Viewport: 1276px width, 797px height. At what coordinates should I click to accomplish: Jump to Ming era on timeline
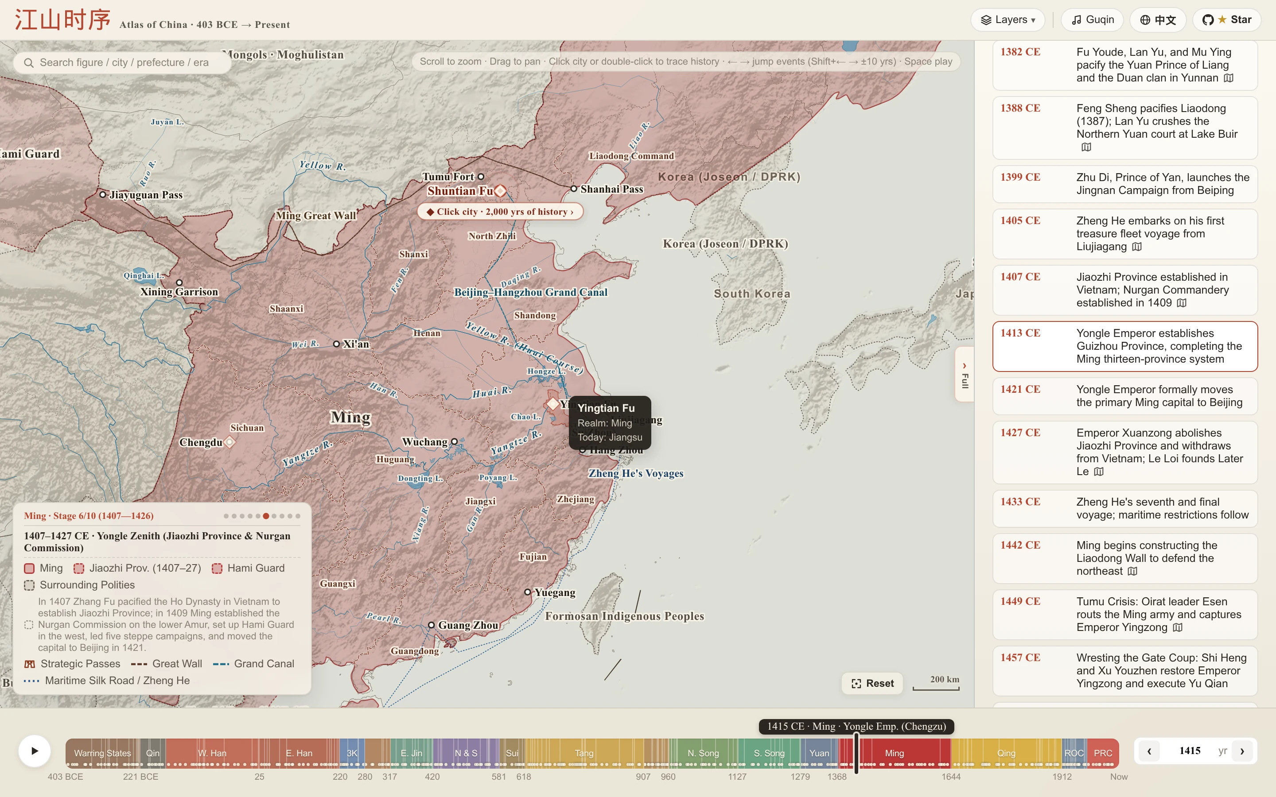pos(894,753)
